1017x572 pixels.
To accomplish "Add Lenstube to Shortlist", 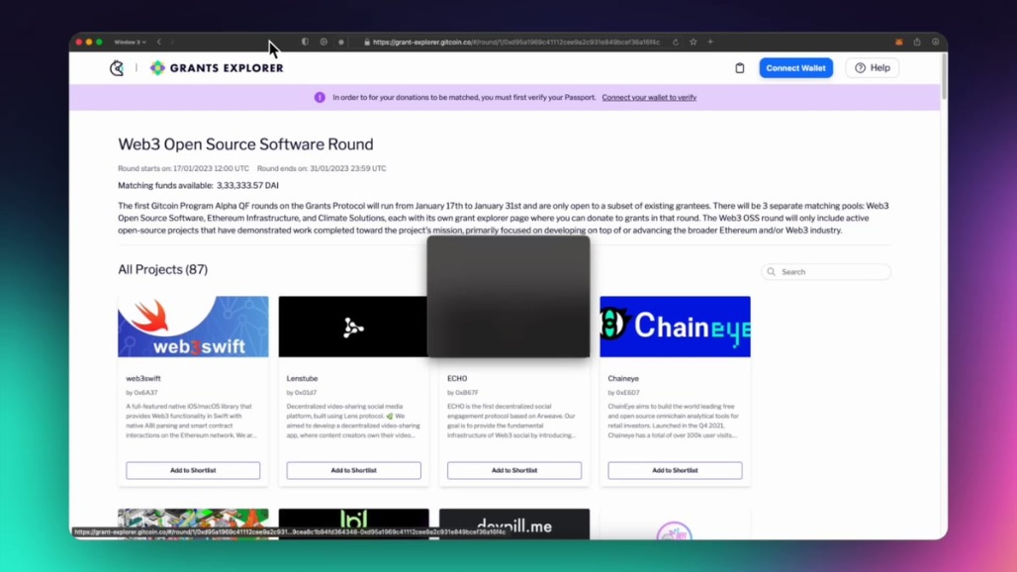I will pyautogui.click(x=353, y=470).
